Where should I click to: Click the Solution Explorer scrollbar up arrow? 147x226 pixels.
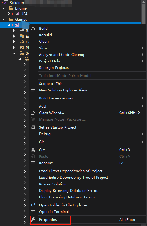143,2
